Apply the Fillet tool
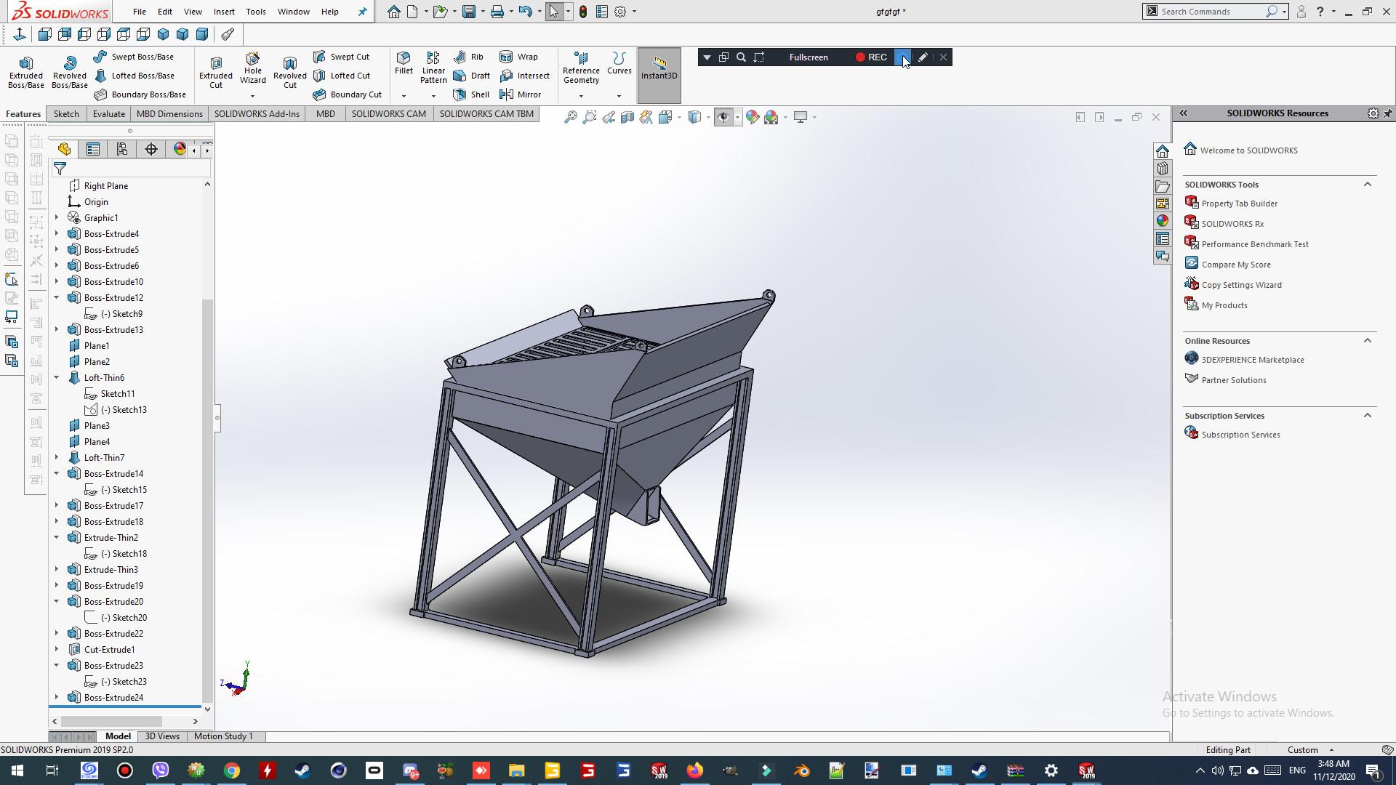Viewport: 1396px width, 785px height. pos(404,64)
